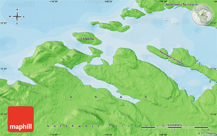Click the W letter on compass
The width and height of the screenshot is (217, 136).
coord(10,17)
